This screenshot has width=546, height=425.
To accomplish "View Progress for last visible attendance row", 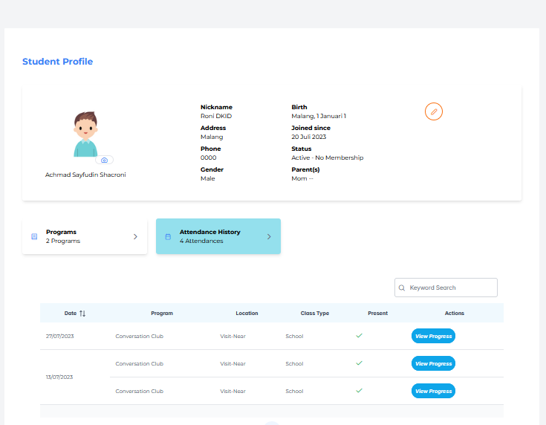I will pyautogui.click(x=433, y=391).
